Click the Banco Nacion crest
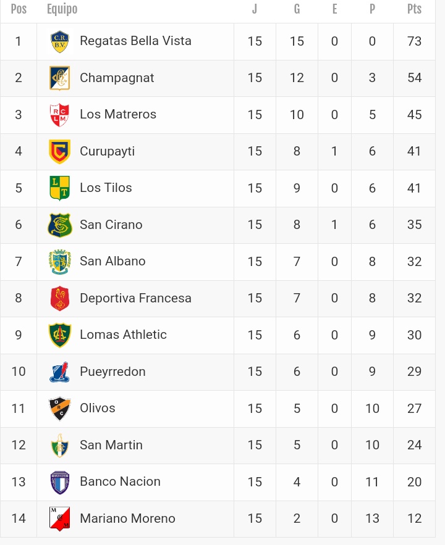This screenshot has height=545, width=445. tap(60, 481)
